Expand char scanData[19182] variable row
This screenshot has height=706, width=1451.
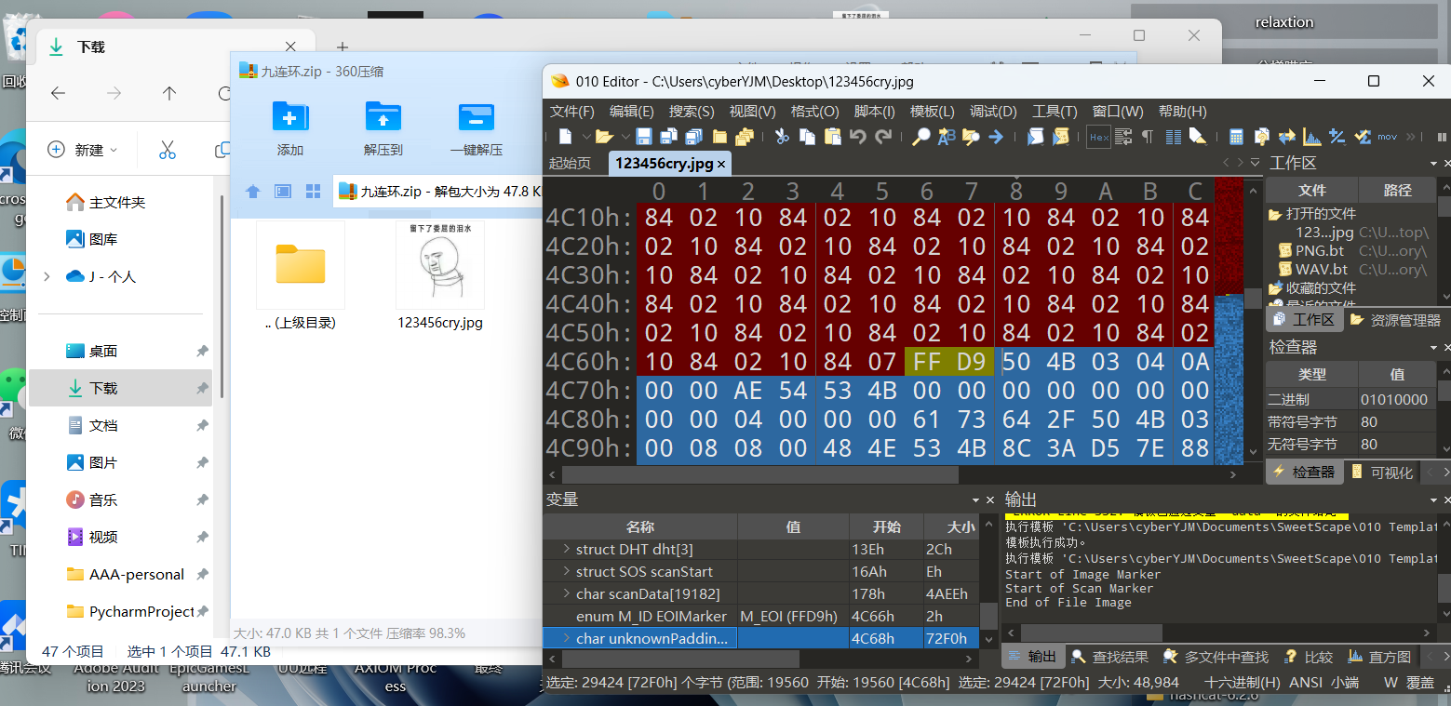[x=566, y=593]
